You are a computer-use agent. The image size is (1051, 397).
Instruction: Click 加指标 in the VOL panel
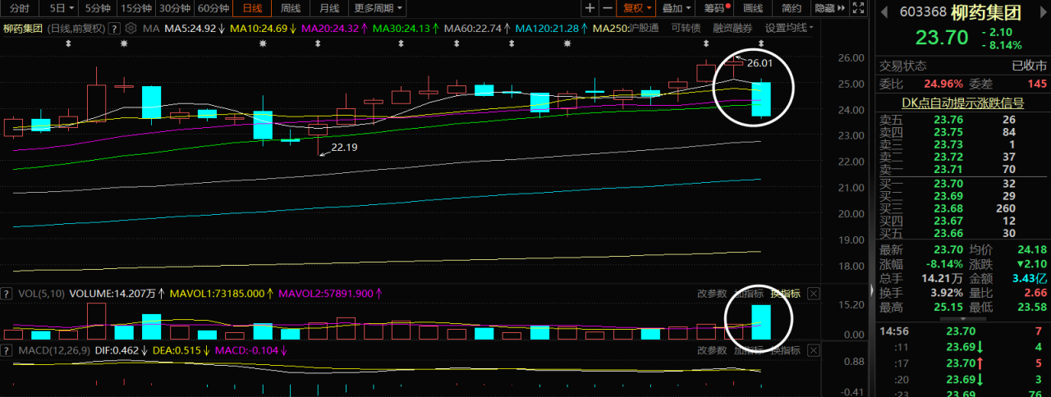[x=748, y=294]
